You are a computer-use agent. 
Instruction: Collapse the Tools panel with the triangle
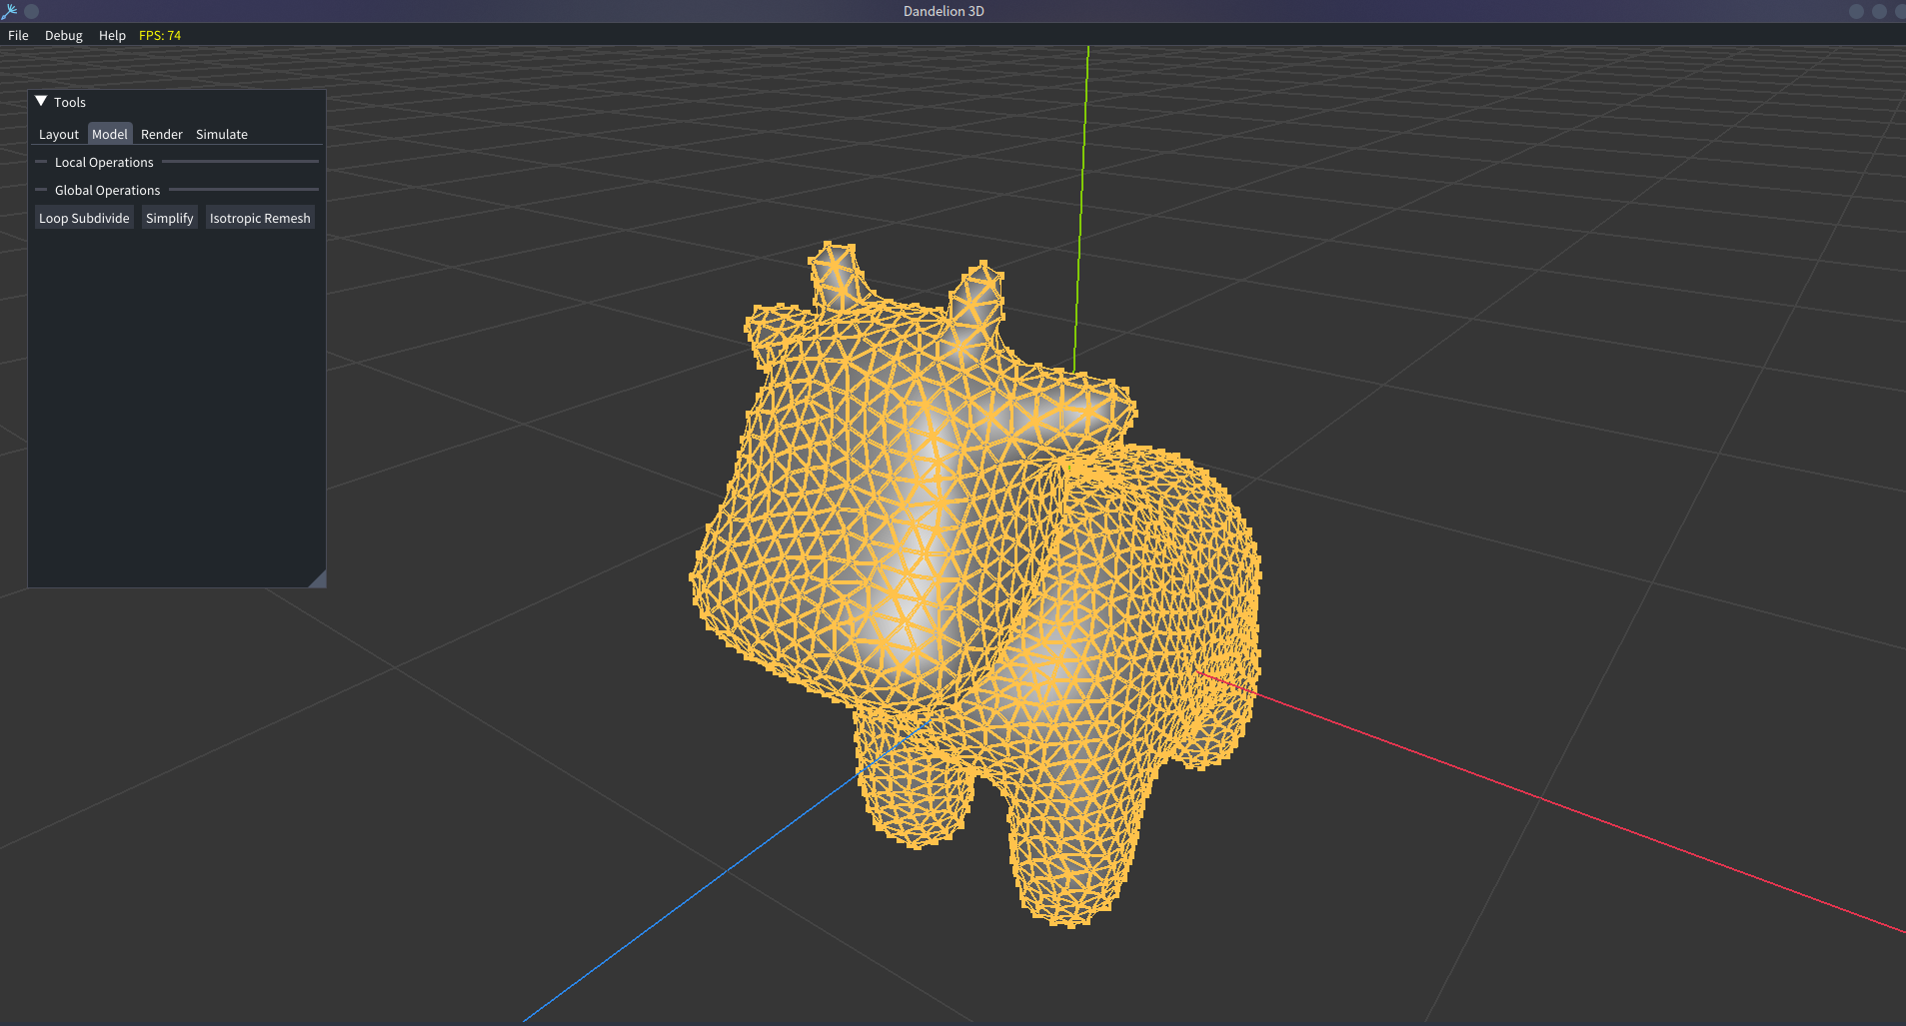pyautogui.click(x=41, y=102)
